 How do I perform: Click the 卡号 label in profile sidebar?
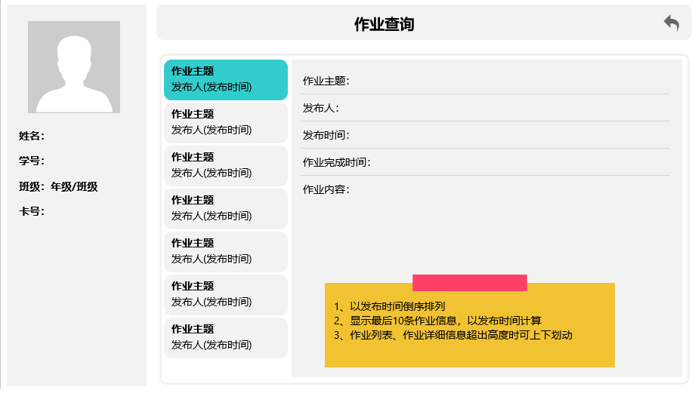32,211
